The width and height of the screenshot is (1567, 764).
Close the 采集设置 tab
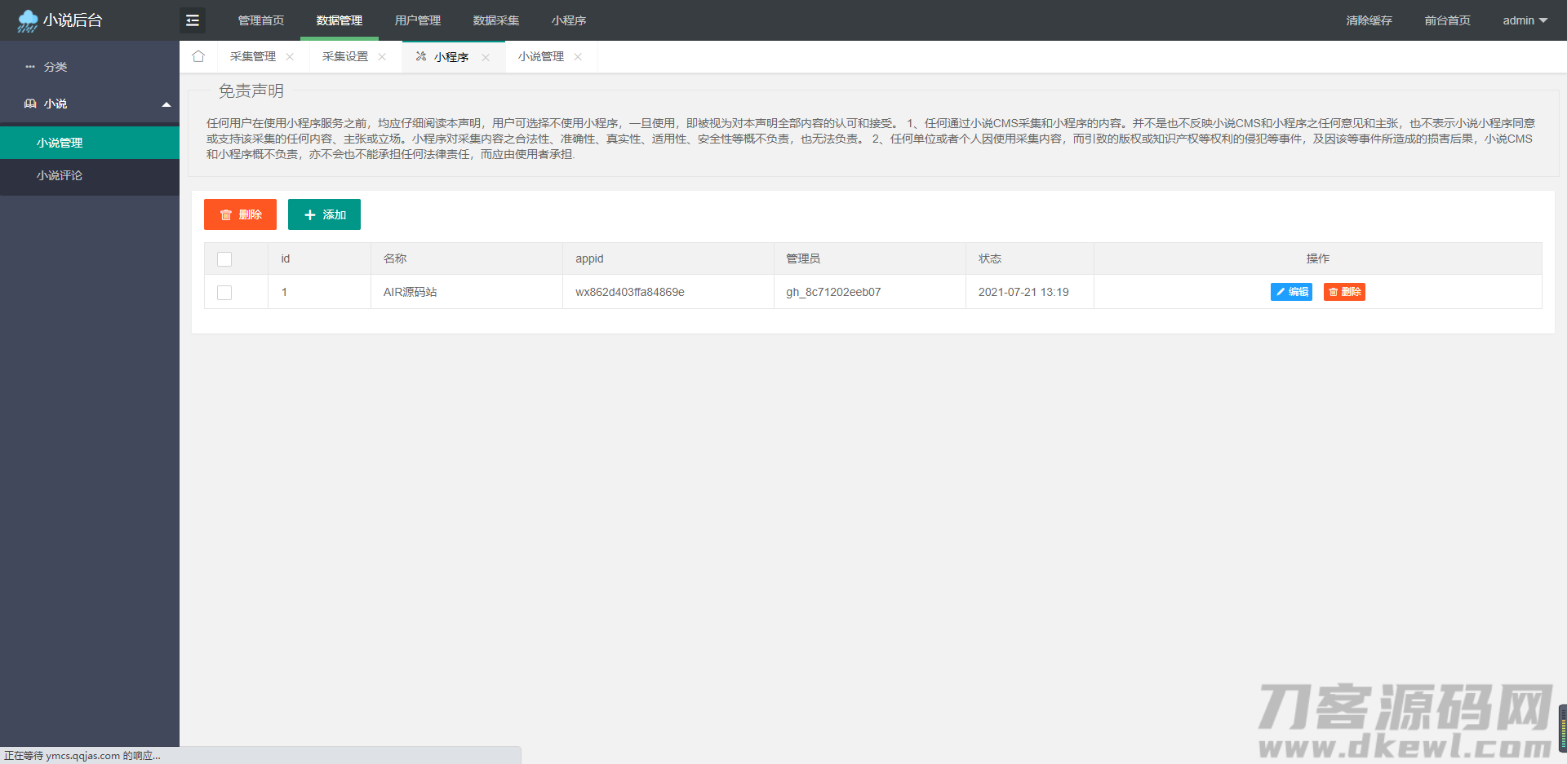point(382,56)
